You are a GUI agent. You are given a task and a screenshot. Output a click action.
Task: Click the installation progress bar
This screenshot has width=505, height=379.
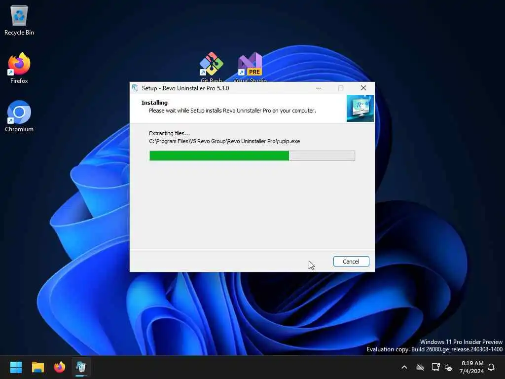click(x=252, y=155)
